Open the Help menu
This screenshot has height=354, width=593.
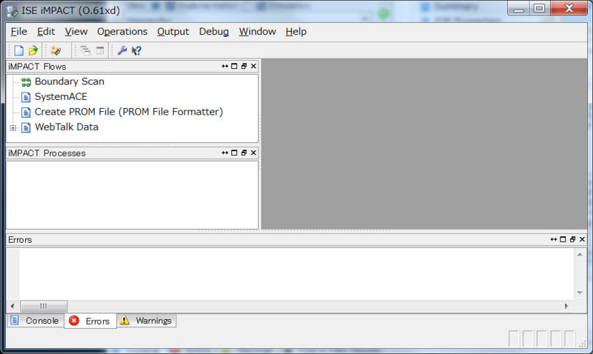(296, 32)
